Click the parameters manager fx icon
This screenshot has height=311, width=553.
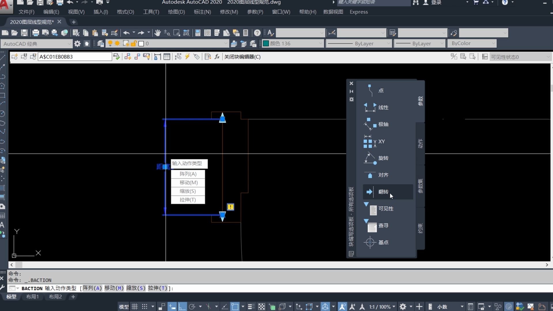(217, 57)
